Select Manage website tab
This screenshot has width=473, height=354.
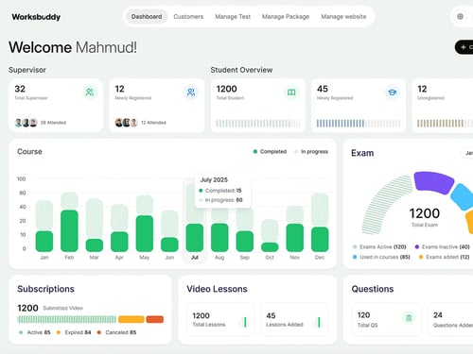click(x=343, y=17)
